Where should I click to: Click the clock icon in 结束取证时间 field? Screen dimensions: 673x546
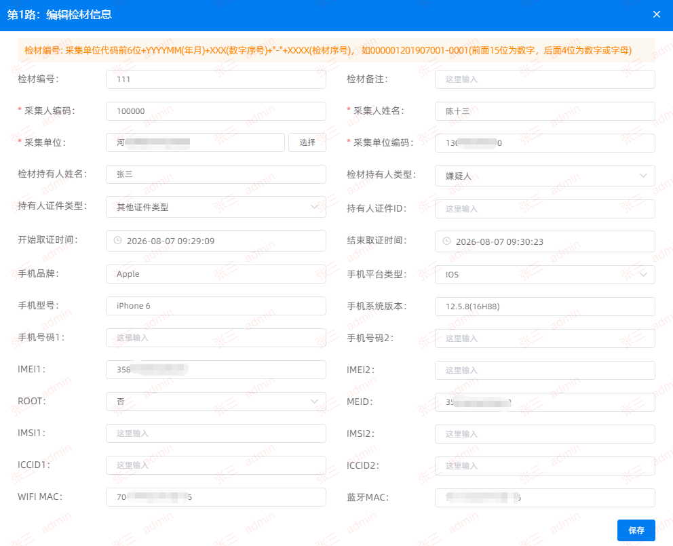[x=446, y=241]
